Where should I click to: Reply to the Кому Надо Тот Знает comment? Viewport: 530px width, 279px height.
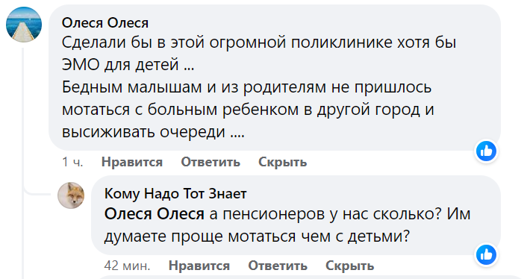click(278, 266)
